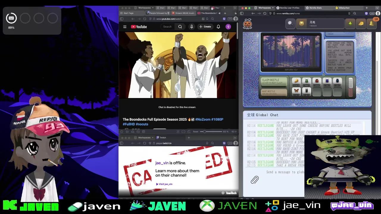Follow the 'Visit jae_vin' link
Viewport: 381px width, 214px height.
[x=164, y=184]
